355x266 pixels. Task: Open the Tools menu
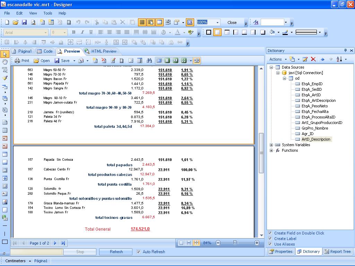click(x=48, y=13)
